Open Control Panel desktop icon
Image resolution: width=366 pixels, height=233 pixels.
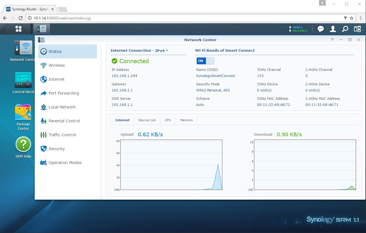tap(23, 83)
